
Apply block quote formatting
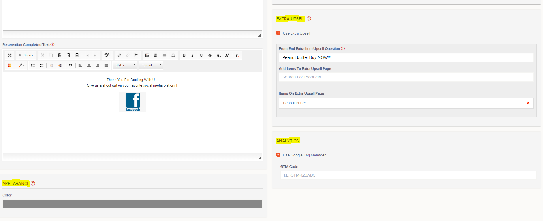(70, 65)
